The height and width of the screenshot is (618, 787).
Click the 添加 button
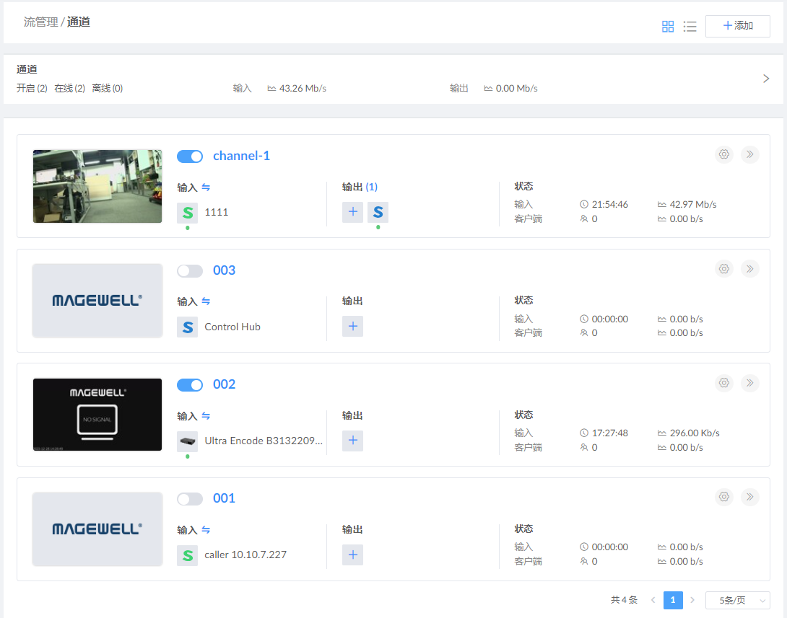(x=737, y=26)
